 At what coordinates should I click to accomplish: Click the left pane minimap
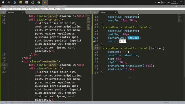[88, 23]
